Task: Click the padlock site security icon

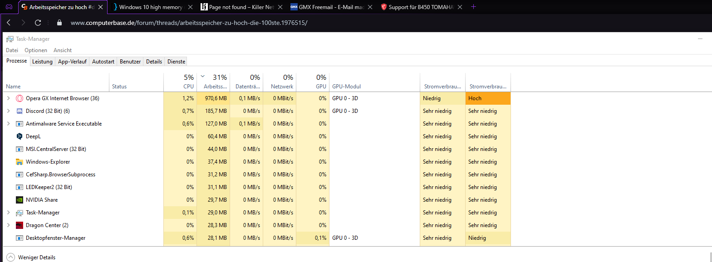Action: click(x=59, y=23)
